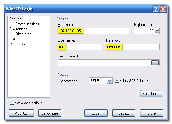Screen dimensions: 172x124
Task: Open the Directories tree node
Action: click(23, 34)
